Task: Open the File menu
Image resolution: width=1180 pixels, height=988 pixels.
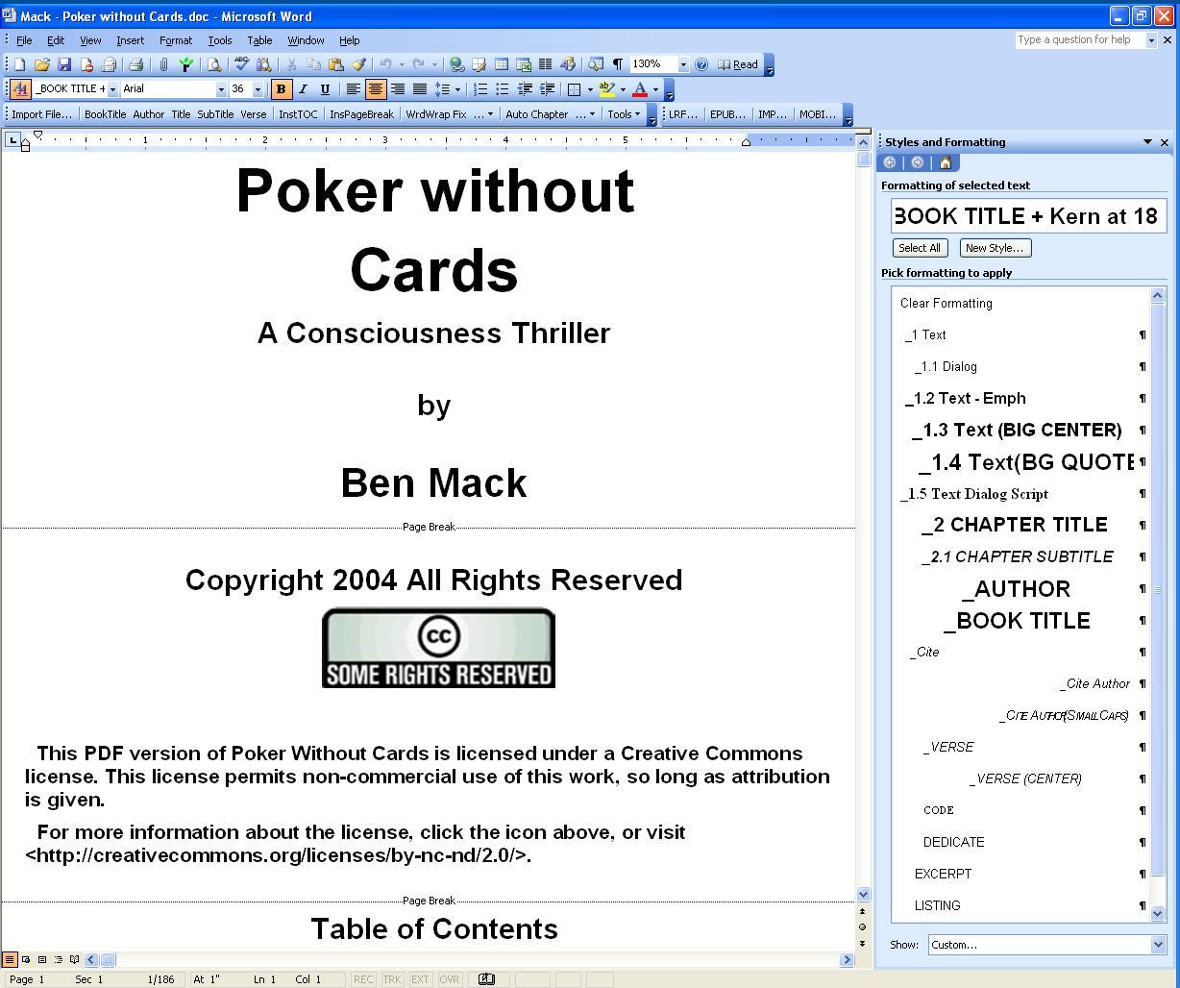Action: click(x=24, y=40)
